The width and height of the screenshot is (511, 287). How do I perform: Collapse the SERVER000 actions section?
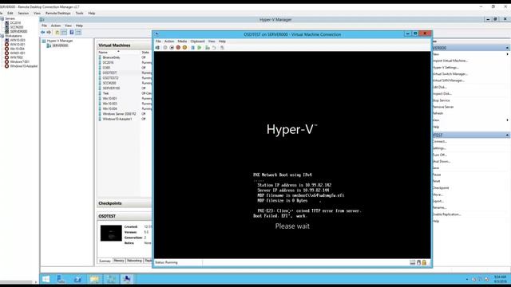507,48
